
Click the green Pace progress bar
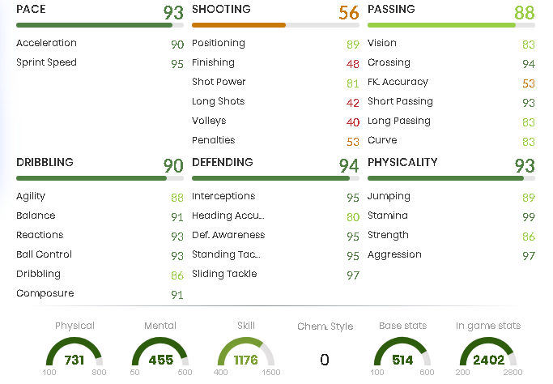click(x=95, y=25)
